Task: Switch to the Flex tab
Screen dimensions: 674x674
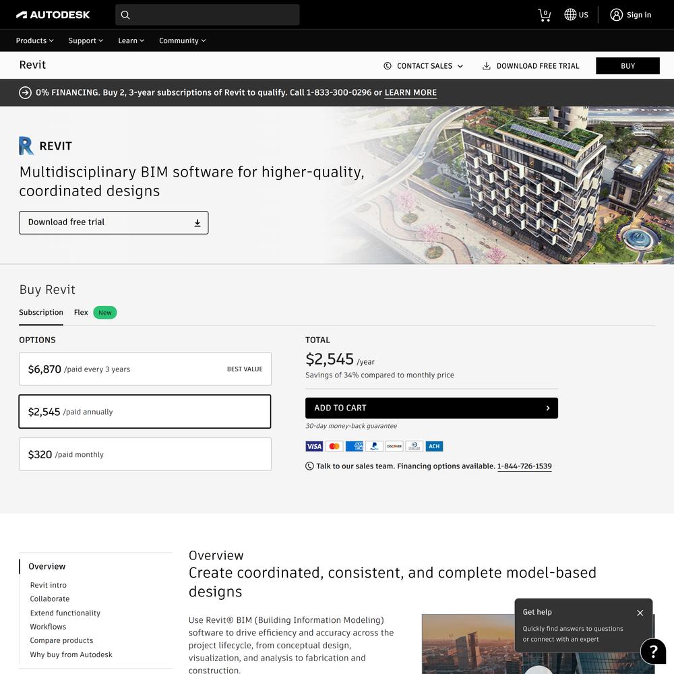Action: point(81,313)
